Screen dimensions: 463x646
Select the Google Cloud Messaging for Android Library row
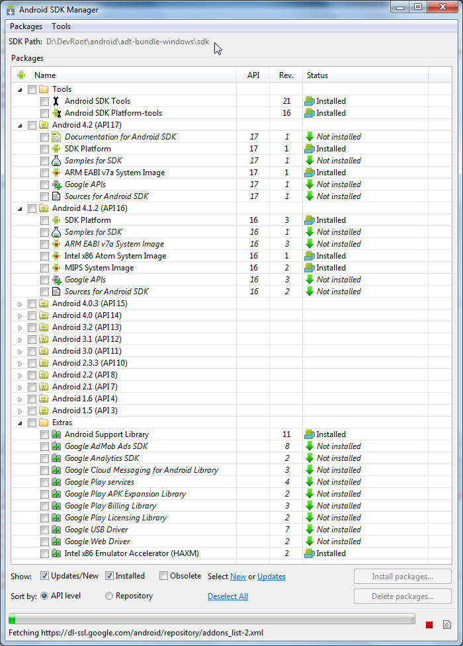[232, 470]
